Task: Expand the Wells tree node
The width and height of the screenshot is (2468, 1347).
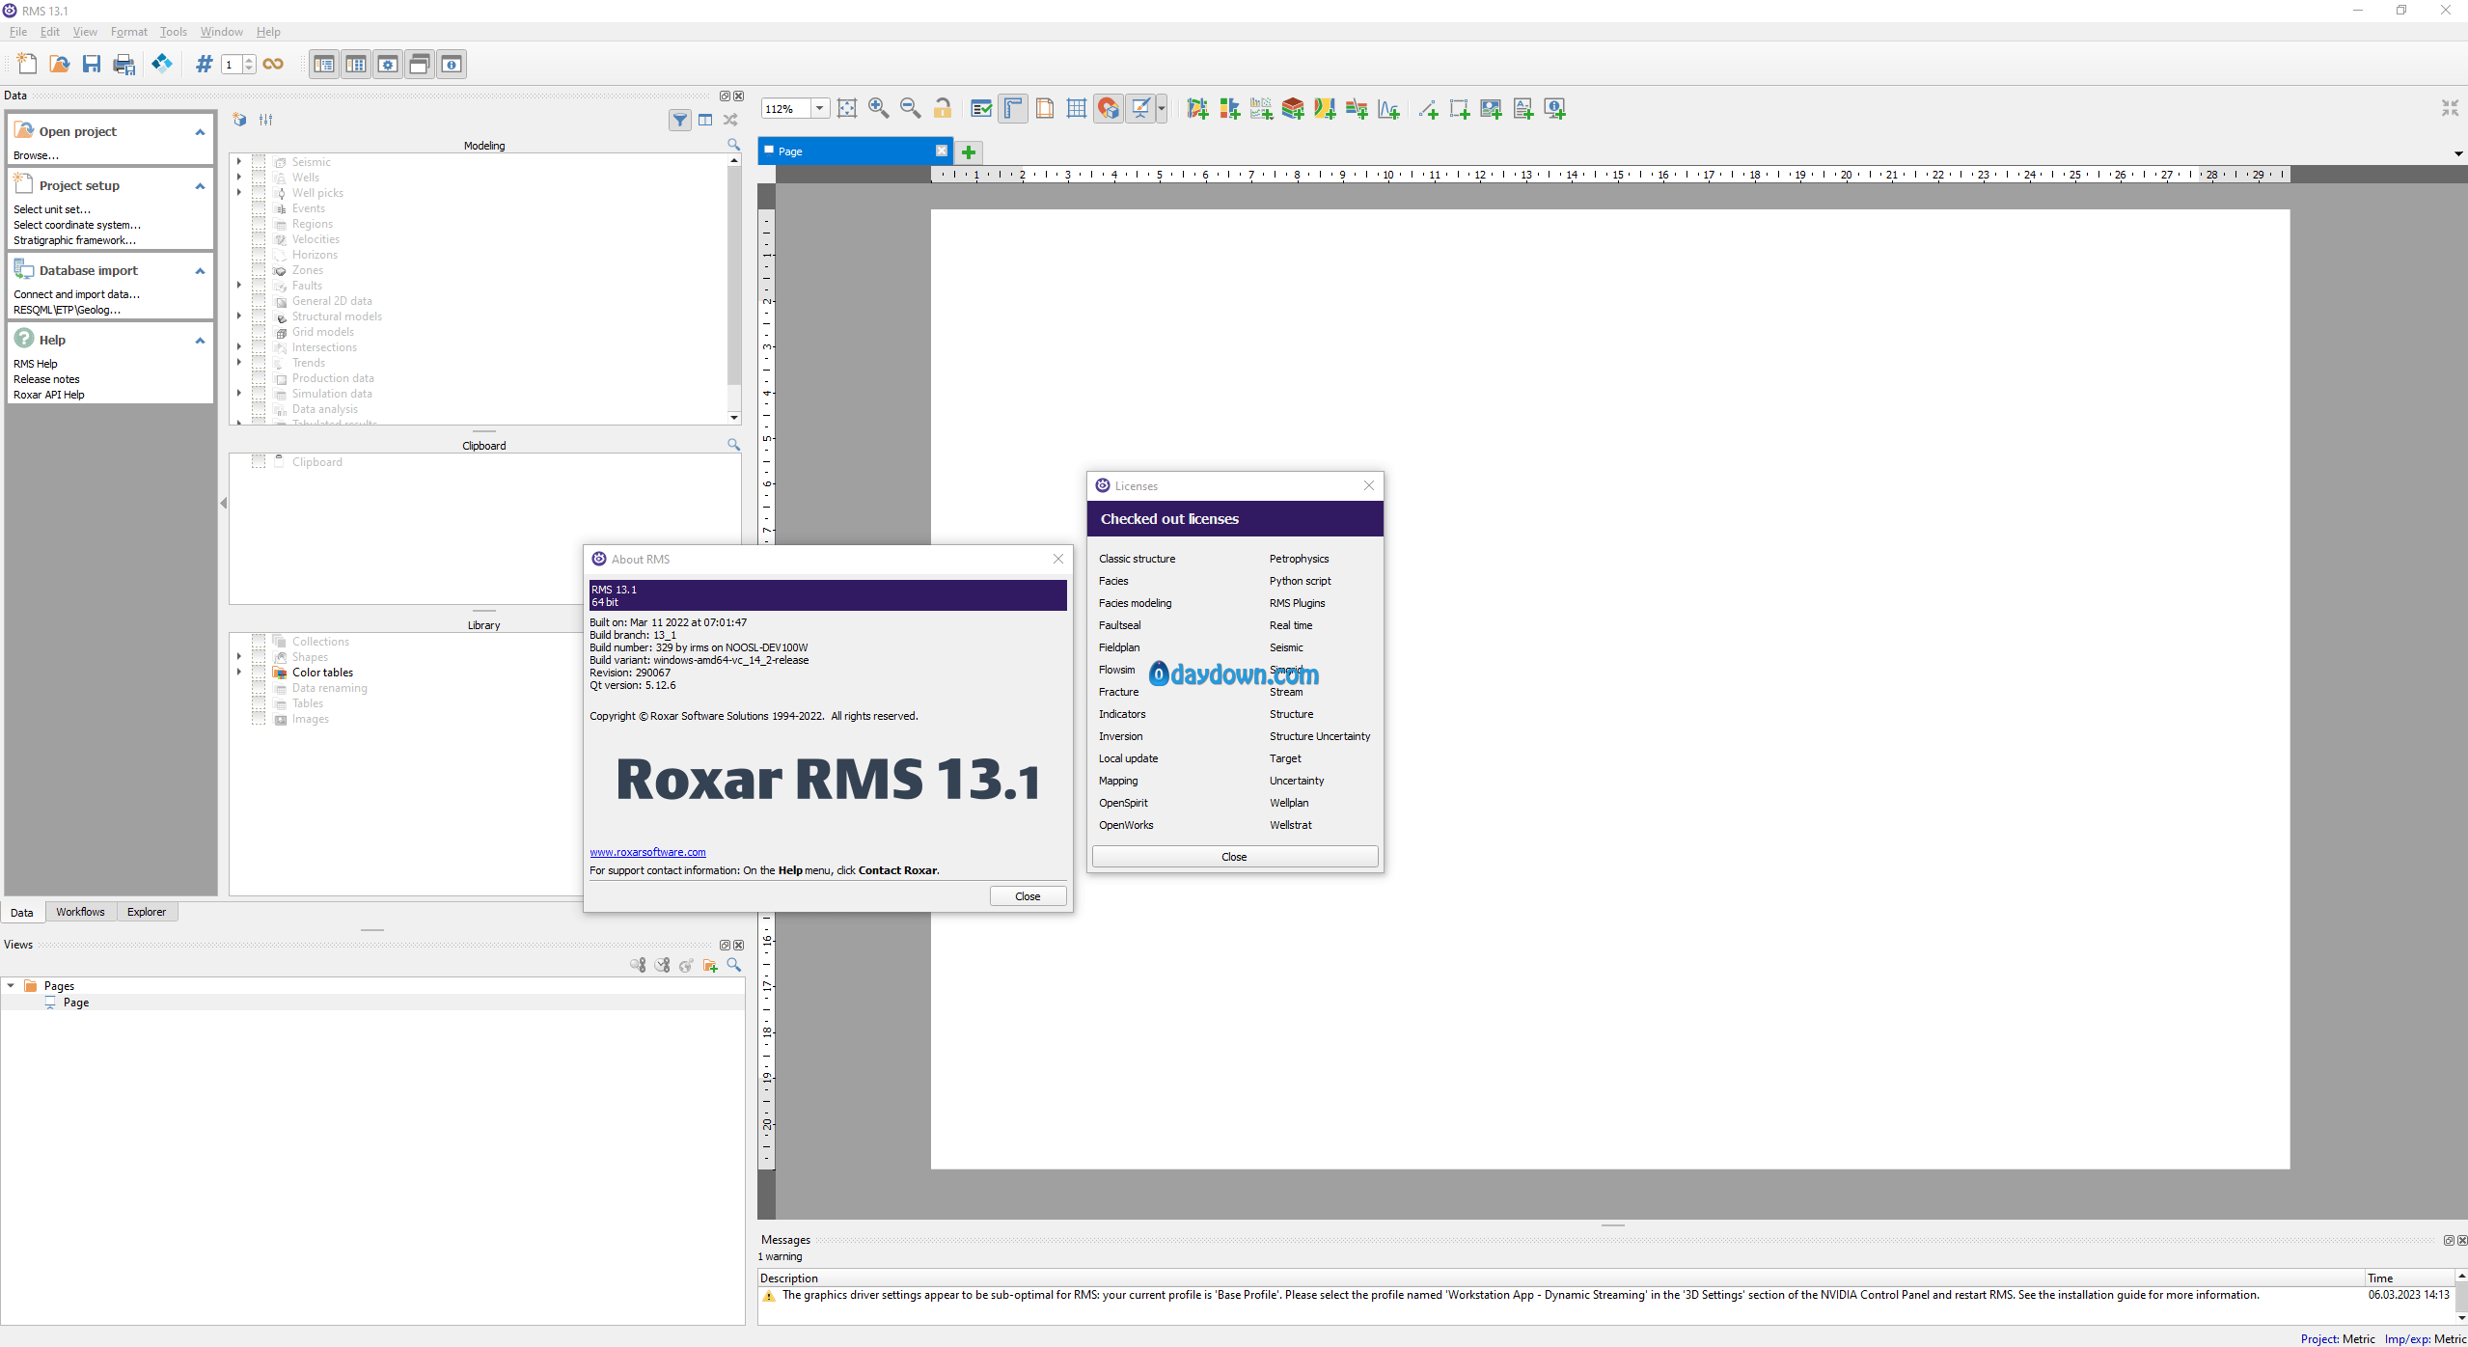Action: click(238, 178)
